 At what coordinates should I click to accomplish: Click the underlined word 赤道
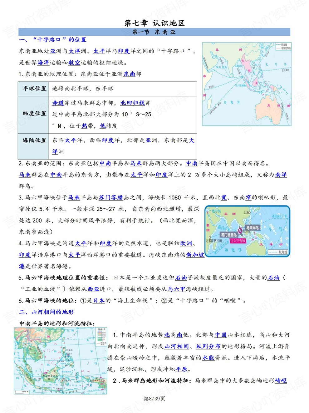coord(58,103)
